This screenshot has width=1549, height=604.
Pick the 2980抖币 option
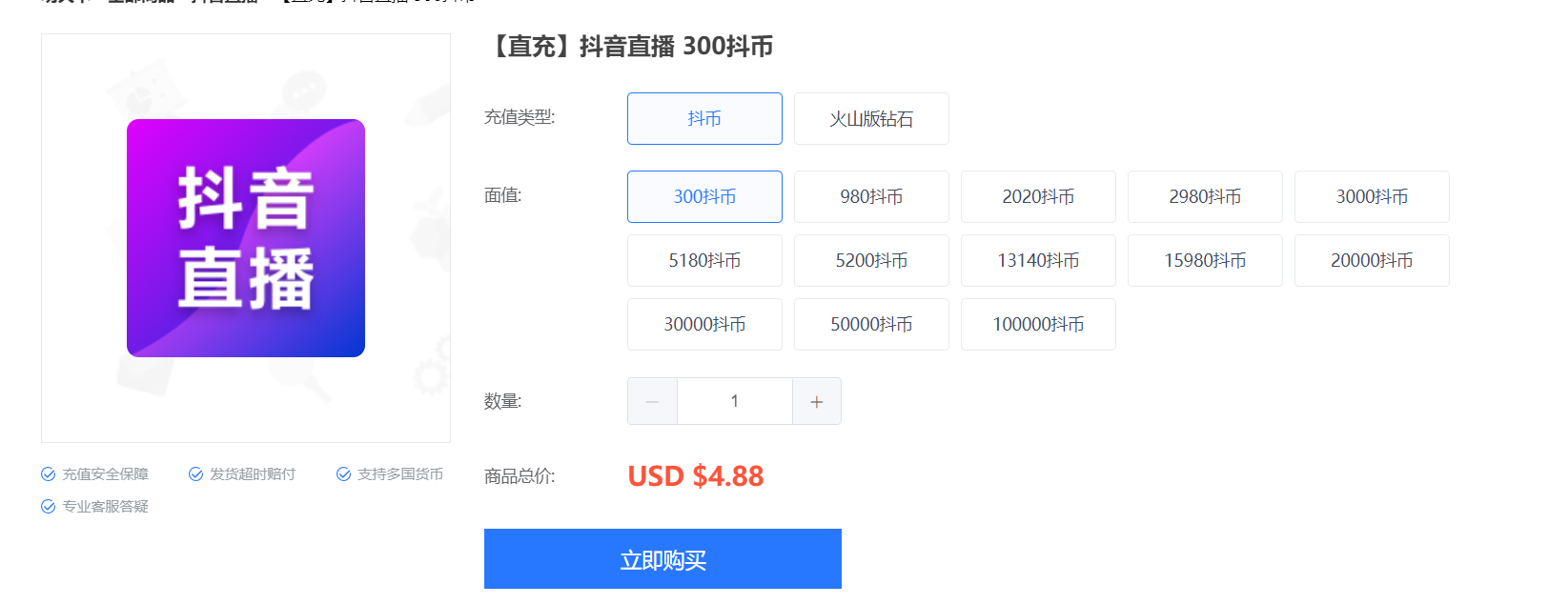tap(1205, 196)
